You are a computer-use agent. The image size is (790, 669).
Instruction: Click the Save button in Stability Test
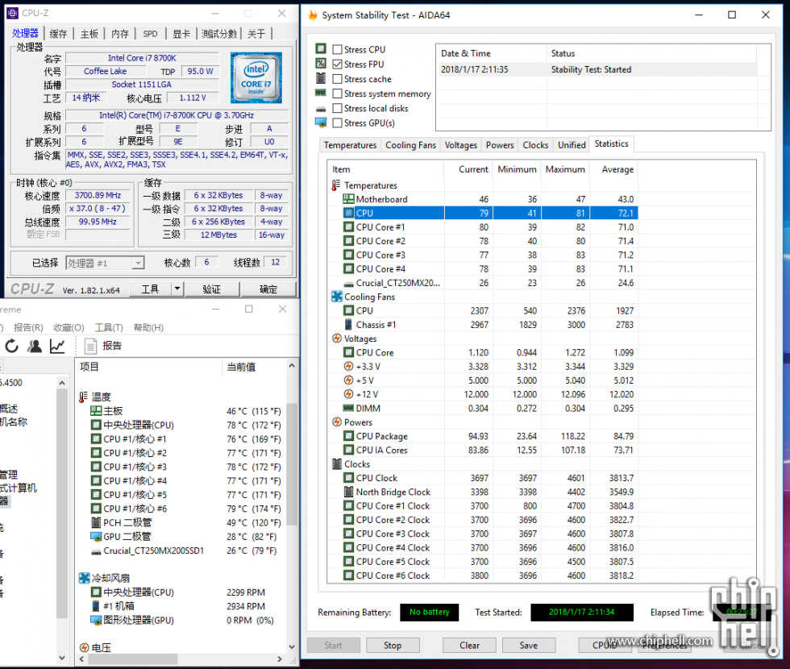point(529,646)
